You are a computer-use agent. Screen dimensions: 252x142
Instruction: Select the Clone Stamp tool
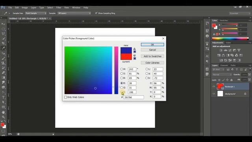coord(3,63)
